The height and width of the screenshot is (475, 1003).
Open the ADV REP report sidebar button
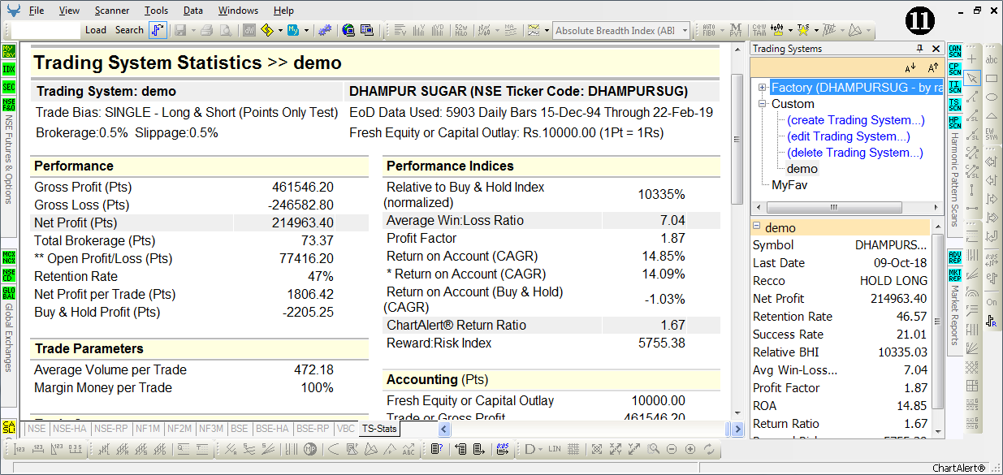[955, 257]
